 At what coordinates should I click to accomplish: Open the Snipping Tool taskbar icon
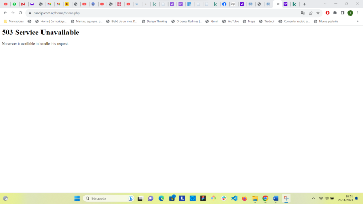click(x=286, y=198)
